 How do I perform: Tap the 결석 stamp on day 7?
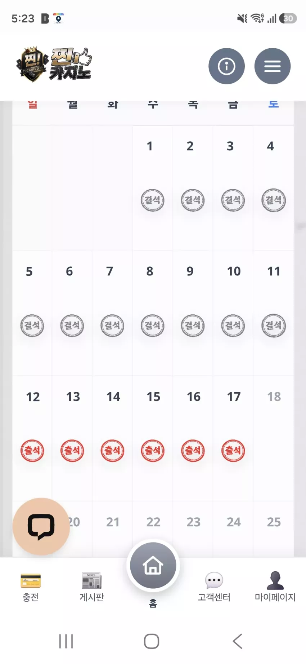coord(112,326)
